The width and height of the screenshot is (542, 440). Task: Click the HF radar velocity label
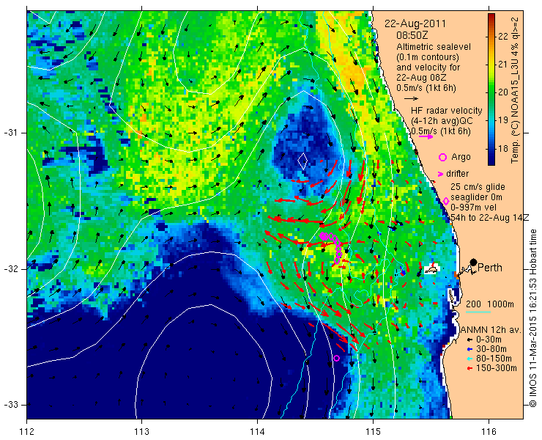pyautogui.click(x=447, y=111)
